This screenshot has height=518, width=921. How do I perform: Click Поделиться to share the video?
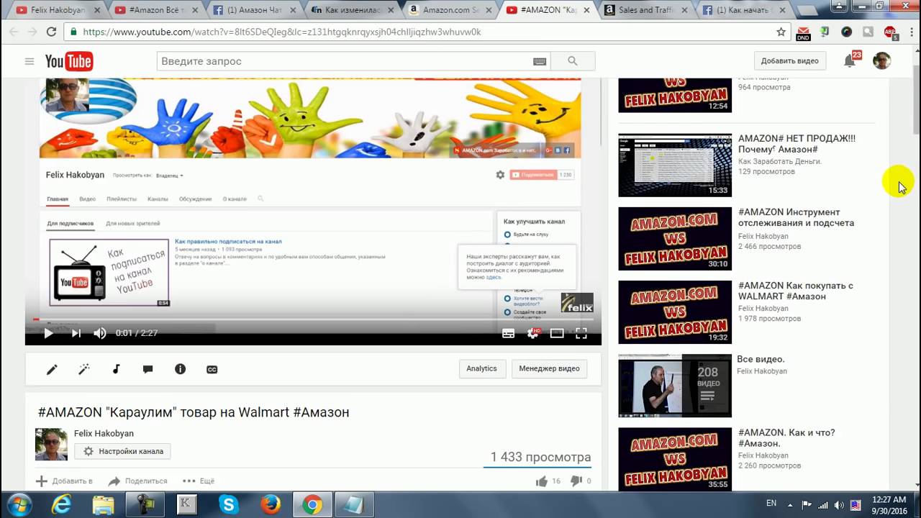[137, 481]
